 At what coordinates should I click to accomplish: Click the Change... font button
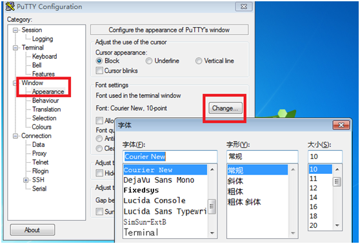225,108
